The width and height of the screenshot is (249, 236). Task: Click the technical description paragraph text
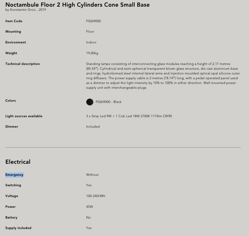coord(163,76)
